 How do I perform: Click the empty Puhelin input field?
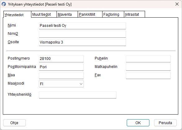point(148,59)
